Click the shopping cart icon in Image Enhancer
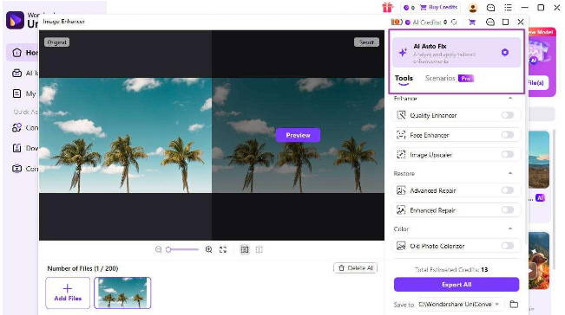The image size is (565, 315). (x=471, y=22)
